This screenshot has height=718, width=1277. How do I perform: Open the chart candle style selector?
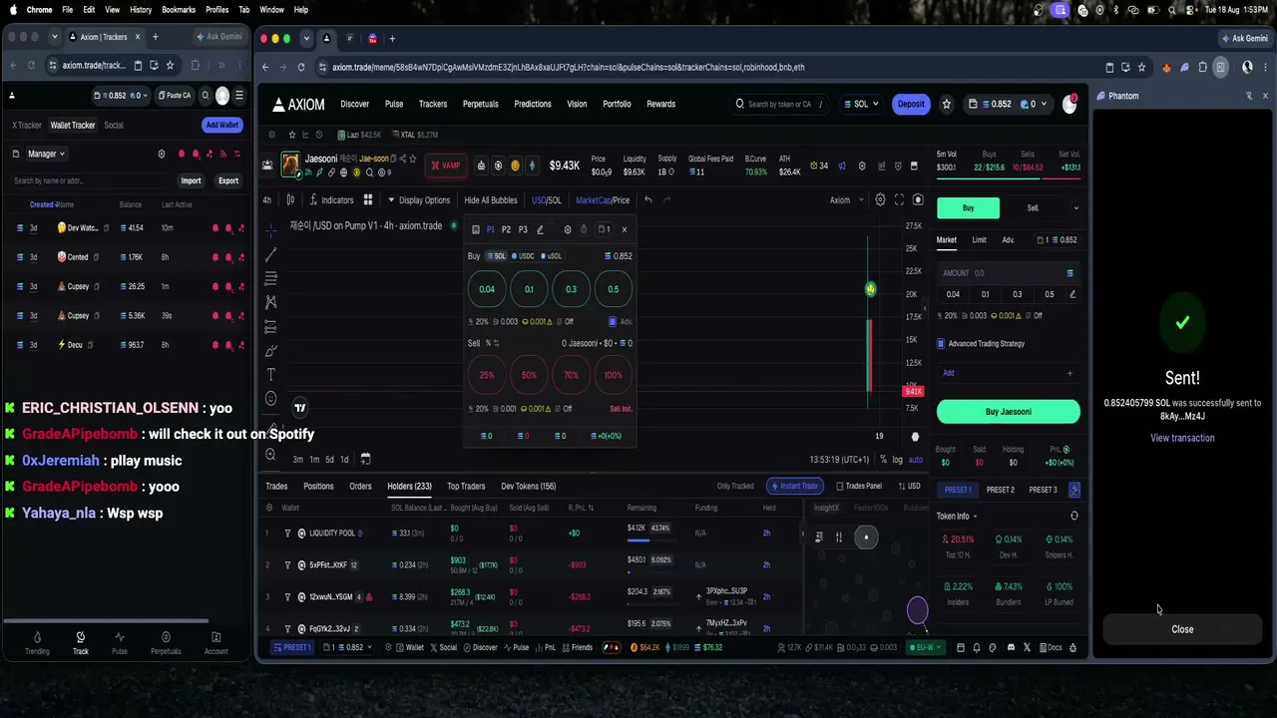(x=290, y=199)
